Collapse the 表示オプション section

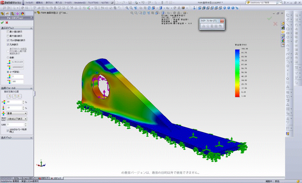[x=31, y=28]
